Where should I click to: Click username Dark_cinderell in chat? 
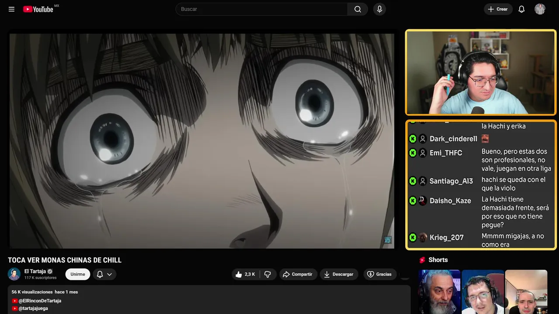453,139
